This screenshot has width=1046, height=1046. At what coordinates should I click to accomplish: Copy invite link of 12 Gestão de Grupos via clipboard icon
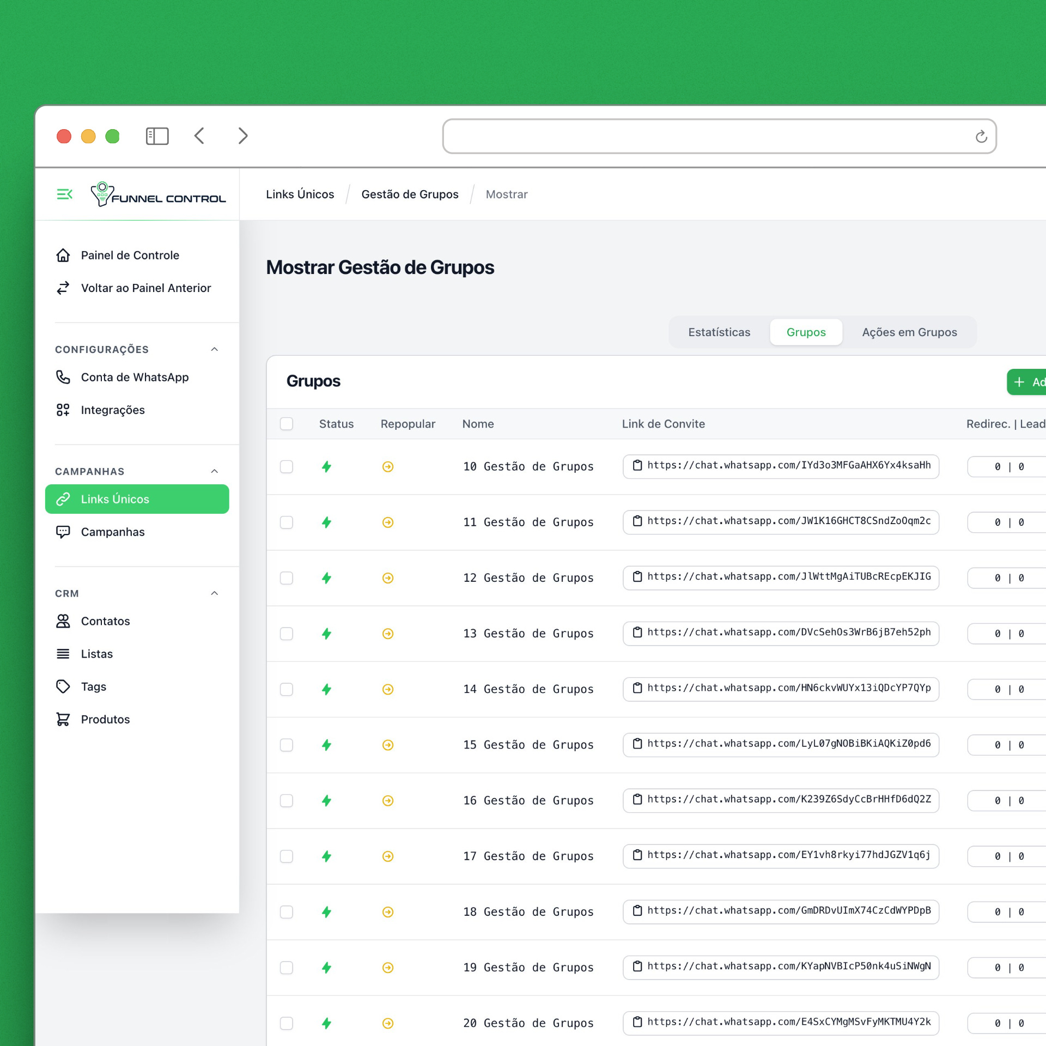pyautogui.click(x=637, y=576)
